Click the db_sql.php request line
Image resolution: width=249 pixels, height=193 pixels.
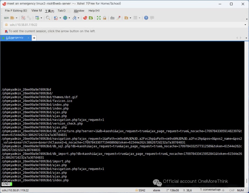pos(122,148)
